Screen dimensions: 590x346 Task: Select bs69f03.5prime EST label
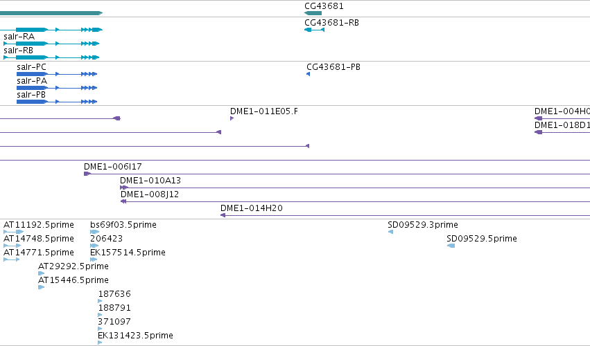[x=123, y=225]
